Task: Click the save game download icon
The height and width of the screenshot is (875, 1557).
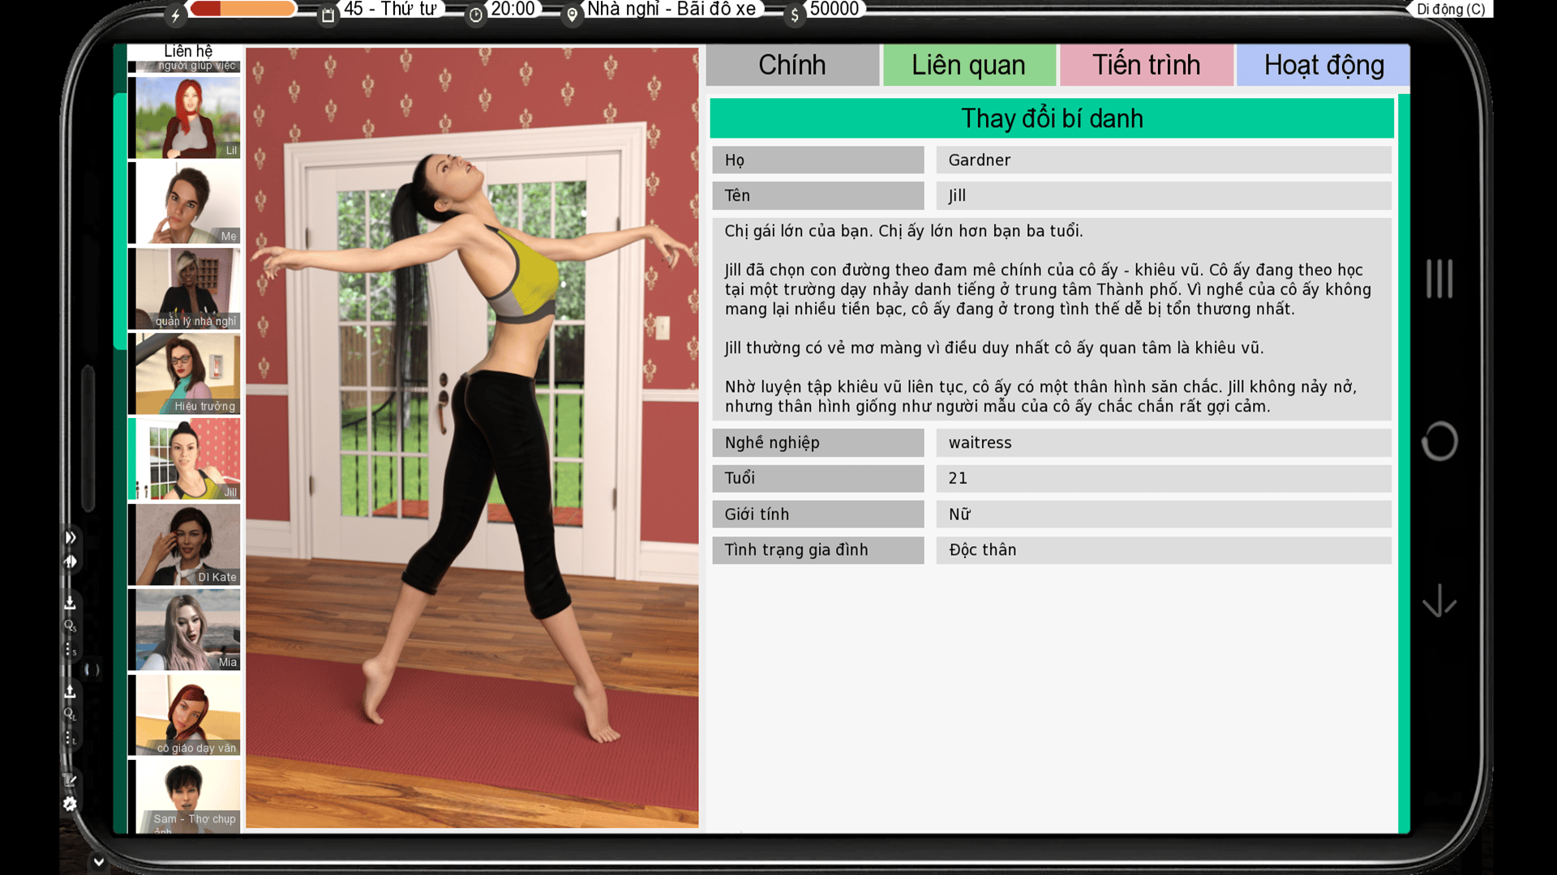Action: click(x=70, y=603)
